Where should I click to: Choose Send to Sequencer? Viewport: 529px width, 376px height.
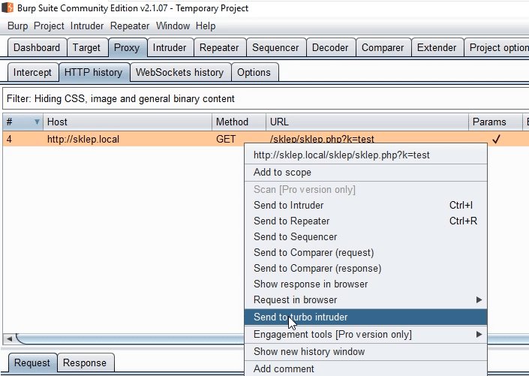pos(365,237)
